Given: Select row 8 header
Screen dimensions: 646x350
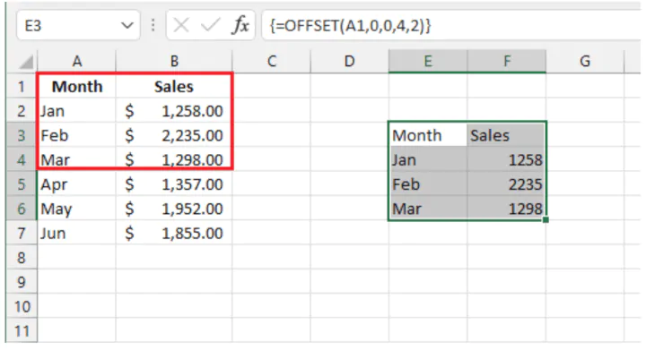Looking at the screenshot, I should point(22,257).
